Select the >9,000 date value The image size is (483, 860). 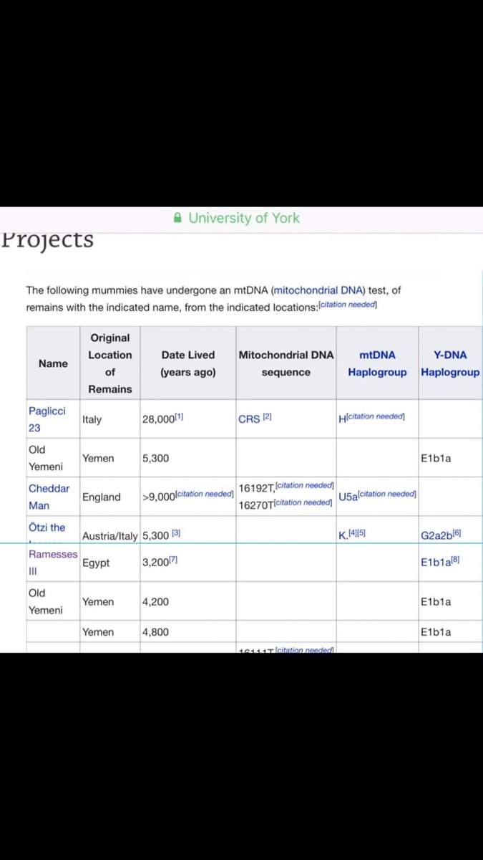pyautogui.click(x=159, y=497)
